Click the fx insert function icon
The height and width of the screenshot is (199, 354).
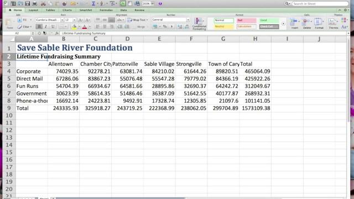pyautogui.click(x=57, y=33)
